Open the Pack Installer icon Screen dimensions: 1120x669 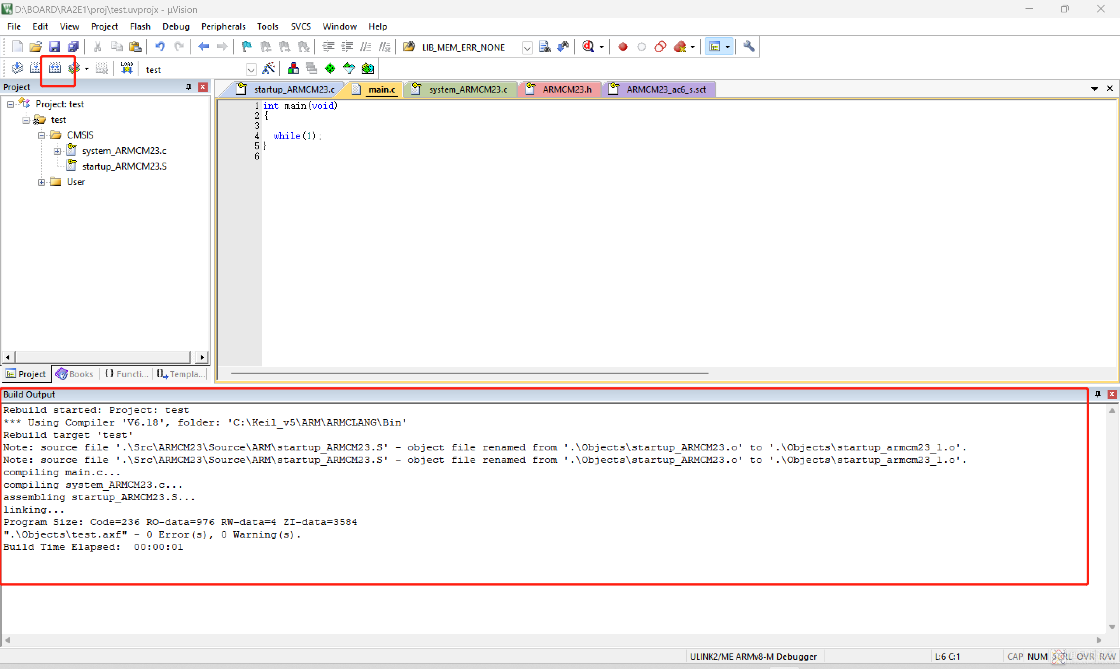pos(368,68)
